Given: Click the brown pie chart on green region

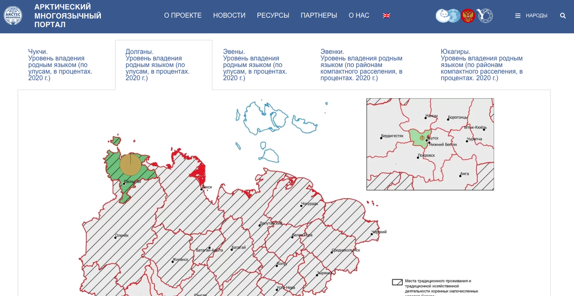Looking at the screenshot, I should [x=130, y=164].
